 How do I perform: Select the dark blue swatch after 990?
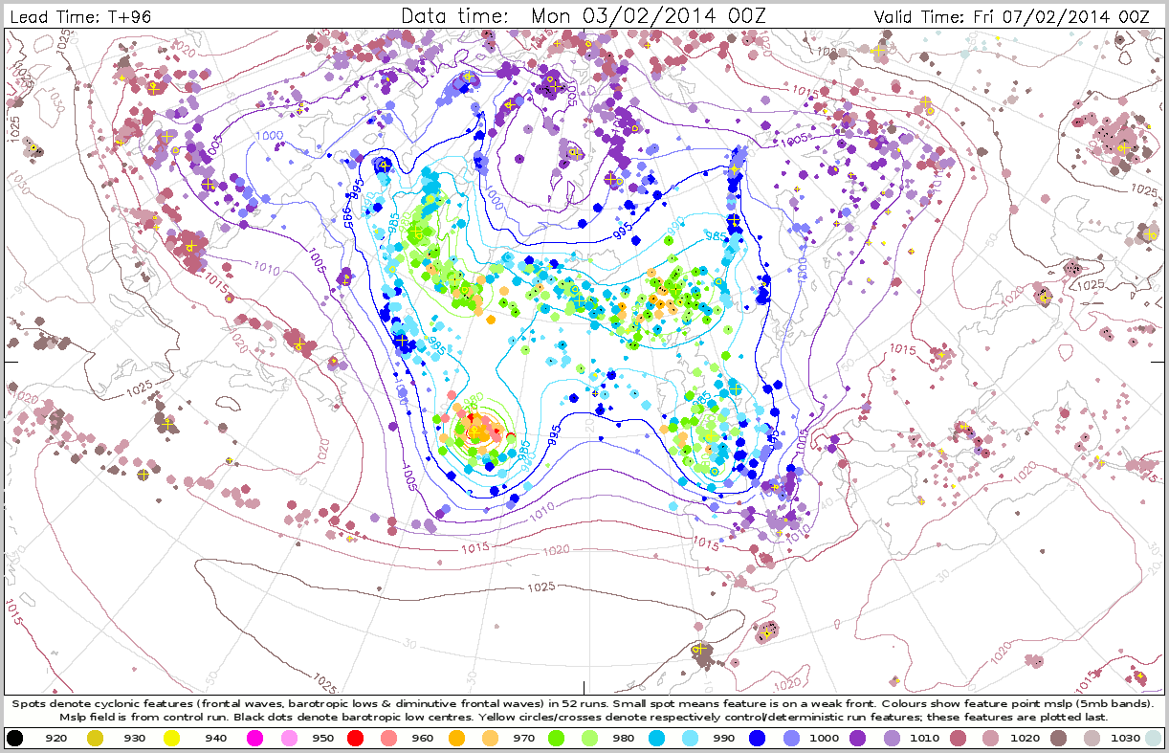coord(759,738)
